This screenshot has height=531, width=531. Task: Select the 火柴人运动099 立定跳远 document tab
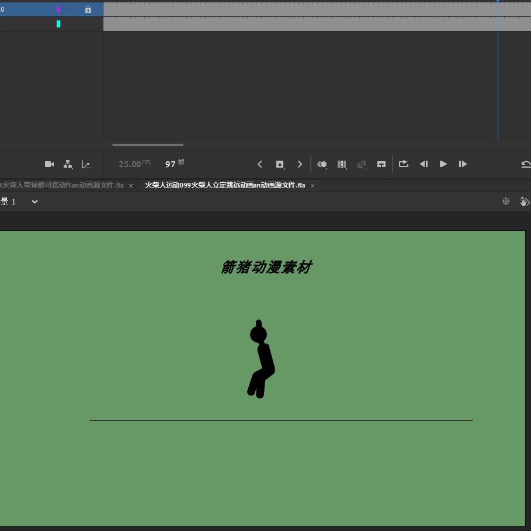click(x=225, y=185)
